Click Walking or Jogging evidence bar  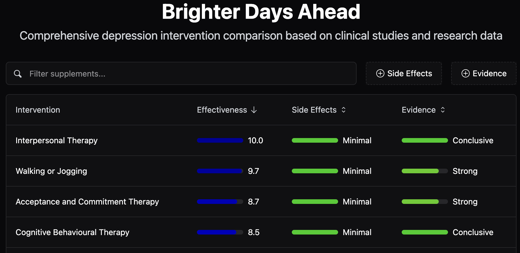pyautogui.click(x=425, y=171)
